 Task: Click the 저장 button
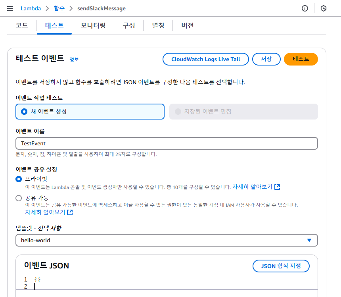coord(266,59)
